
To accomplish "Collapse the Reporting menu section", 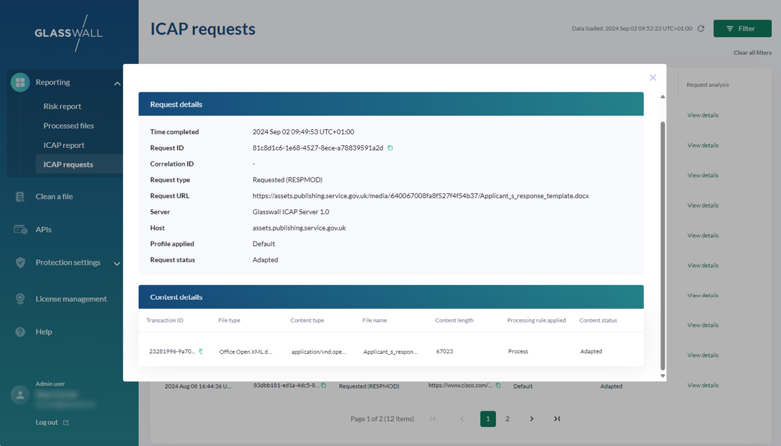I will [x=117, y=83].
